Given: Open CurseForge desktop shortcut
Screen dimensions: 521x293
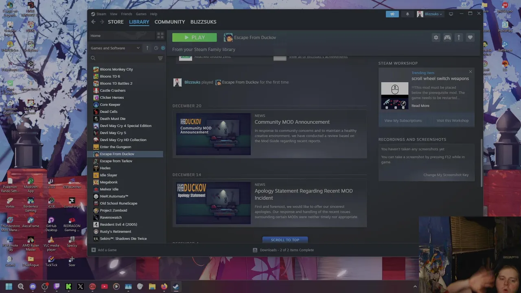Looking at the screenshot, I should 72,202.
